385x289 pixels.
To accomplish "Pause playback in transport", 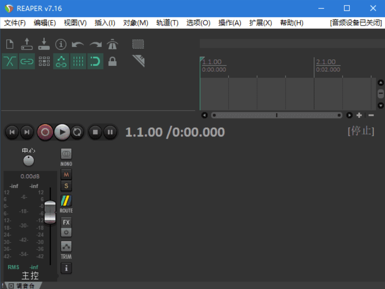I will click(x=110, y=132).
